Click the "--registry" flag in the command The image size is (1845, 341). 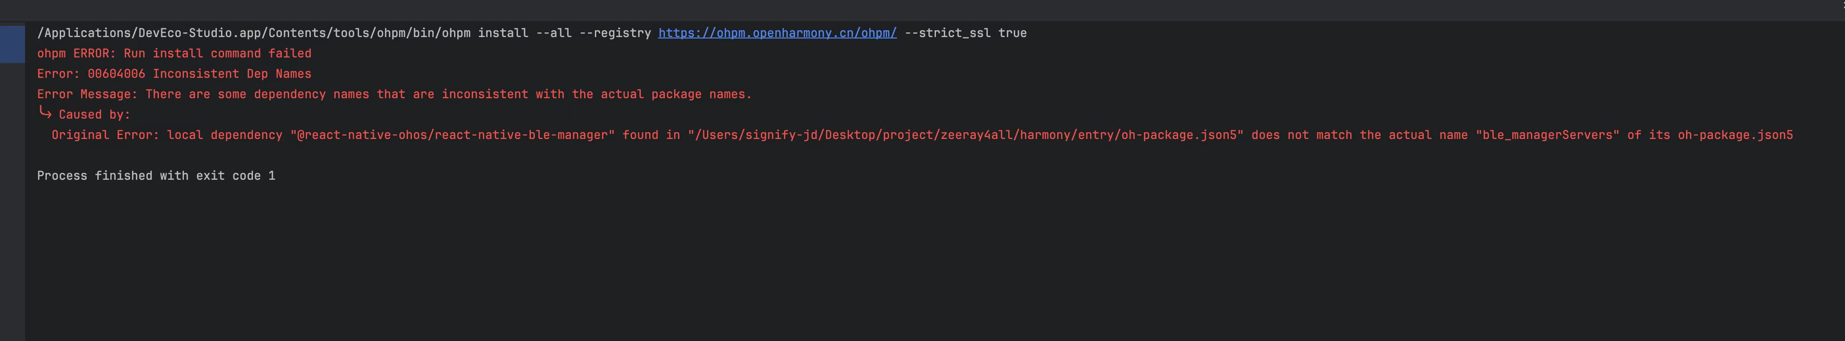[x=614, y=33]
